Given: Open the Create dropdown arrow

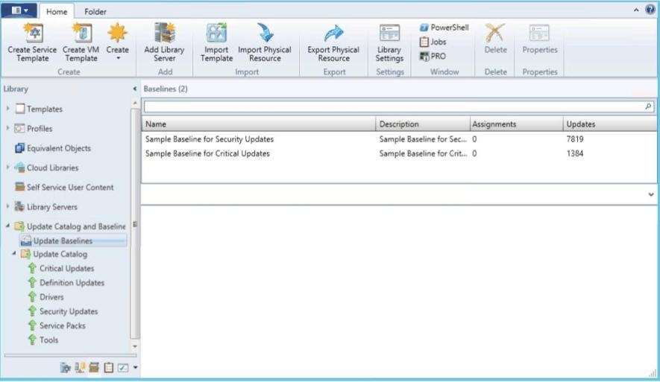Looking at the screenshot, I should tap(118, 58).
